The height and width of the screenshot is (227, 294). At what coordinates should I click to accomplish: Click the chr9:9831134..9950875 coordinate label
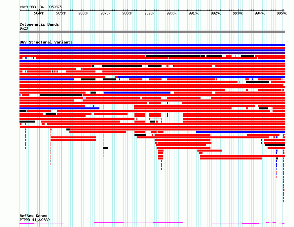pos(41,7)
